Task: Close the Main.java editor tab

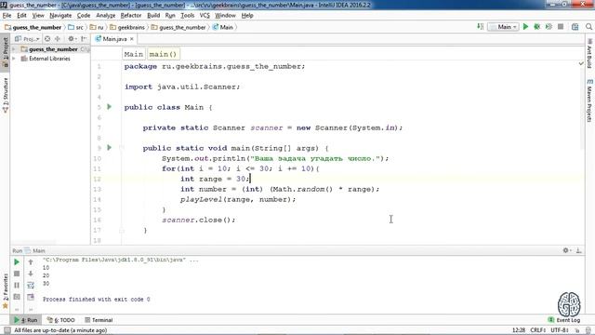Action: pyautogui.click(x=132, y=39)
